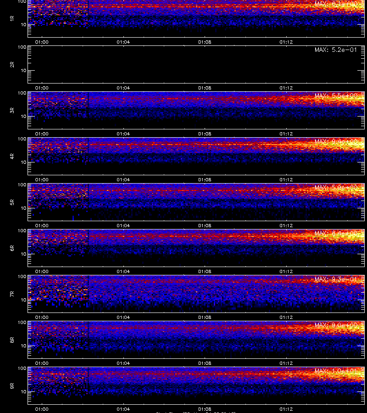Click the 5R axis label

12,202
